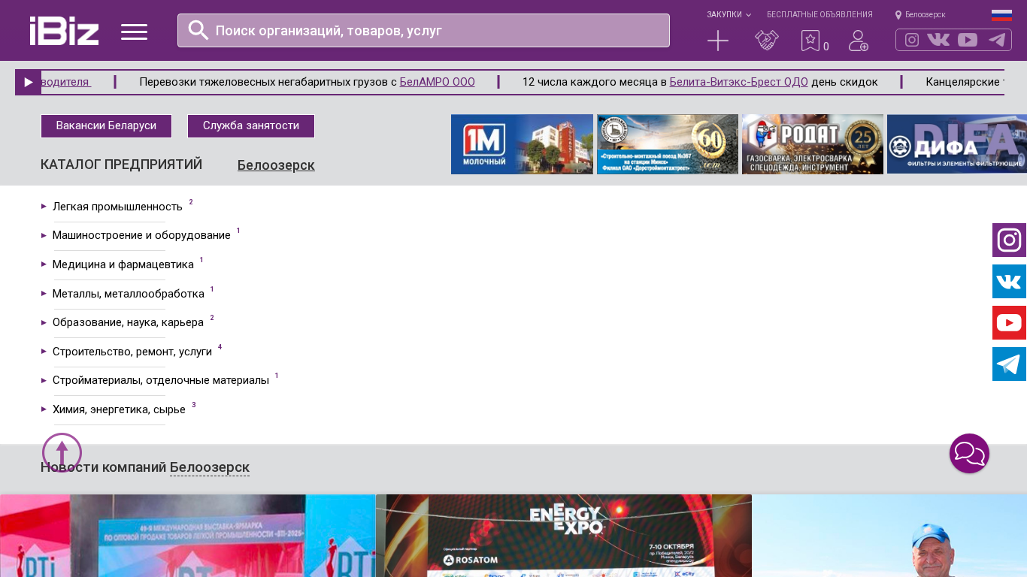Viewport: 1027px width, 577px height.
Task: Click the plus add icon in header
Action: point(718,41)
